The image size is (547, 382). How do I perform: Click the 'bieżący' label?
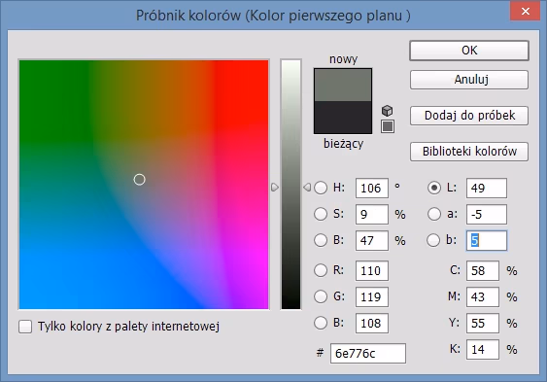point(343,144)
